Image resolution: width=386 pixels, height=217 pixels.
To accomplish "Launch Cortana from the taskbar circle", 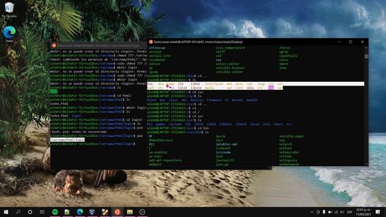I will [x=30, y=212].
